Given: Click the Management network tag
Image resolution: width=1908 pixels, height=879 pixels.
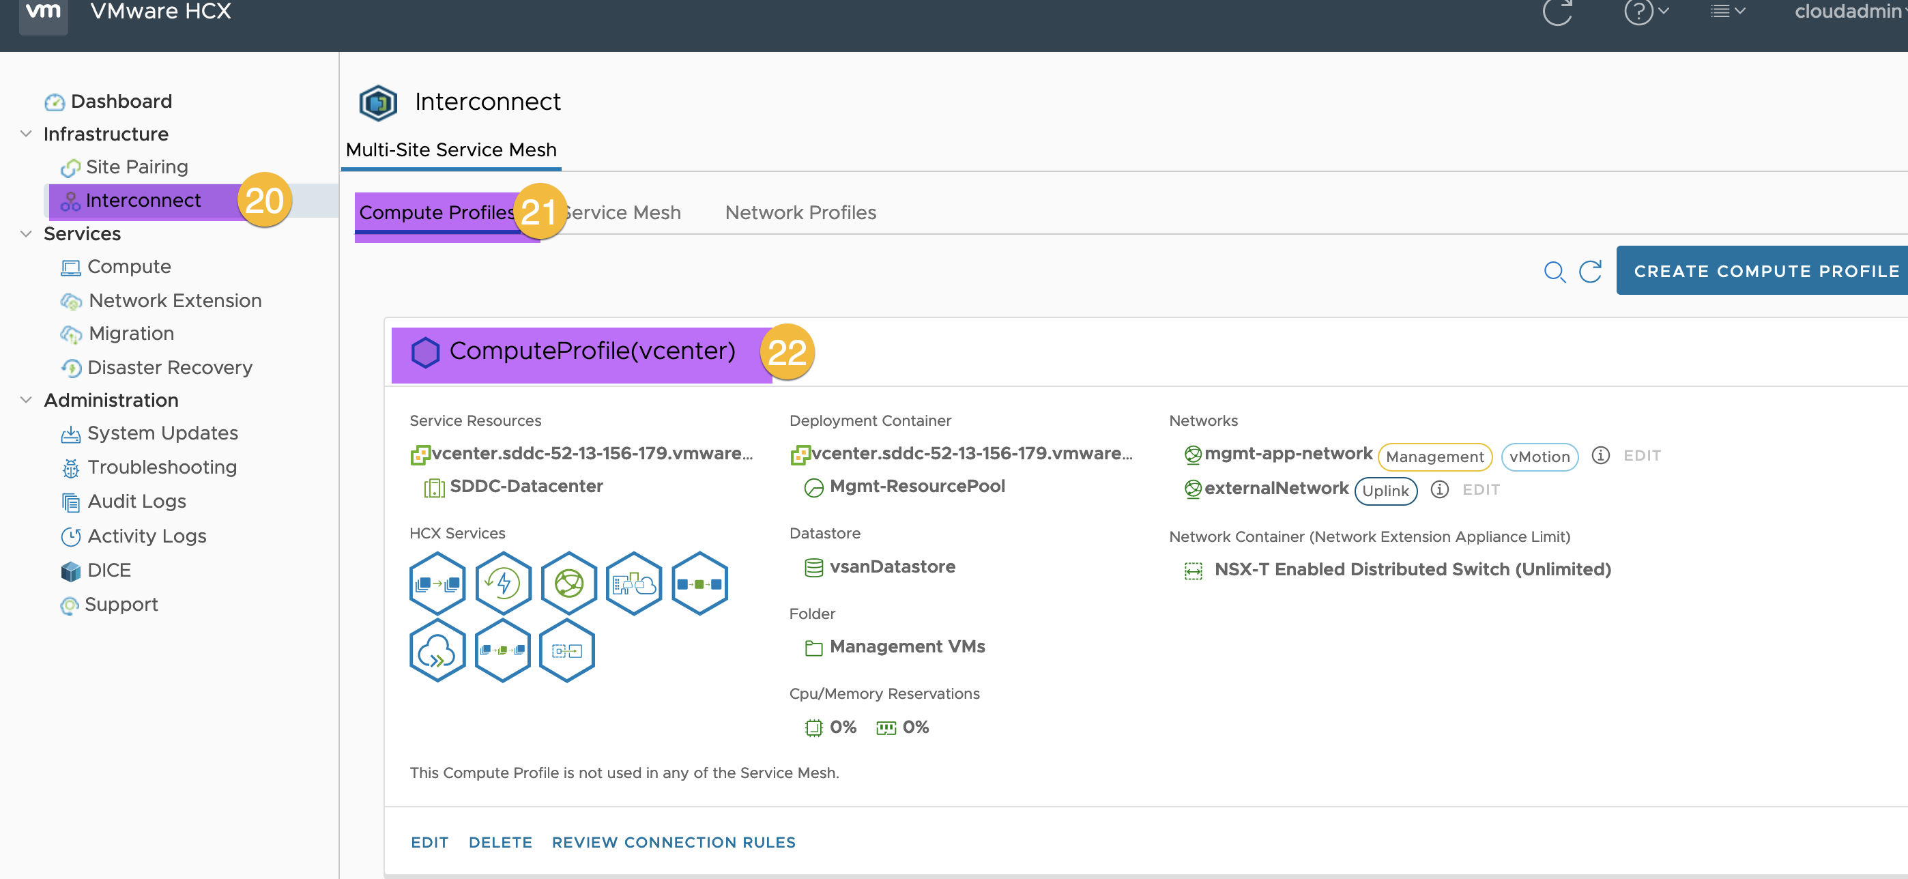Looking at the screenshot, I should [1434, 457].
